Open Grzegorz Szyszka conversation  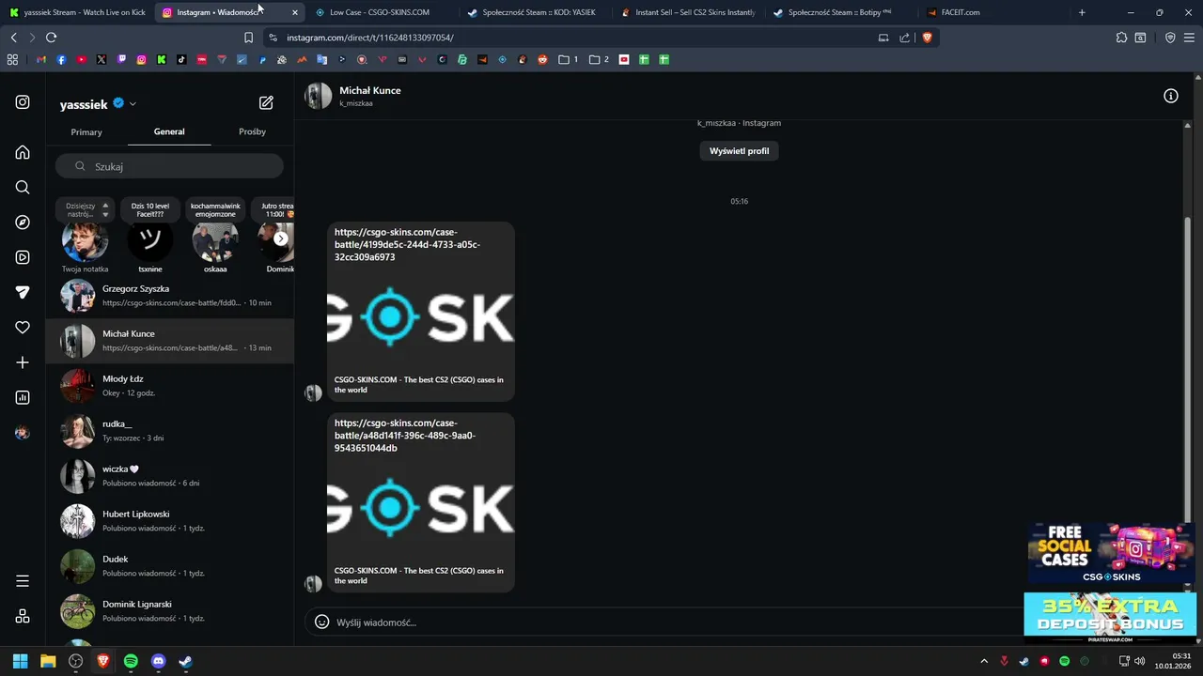tap(169, 296)
